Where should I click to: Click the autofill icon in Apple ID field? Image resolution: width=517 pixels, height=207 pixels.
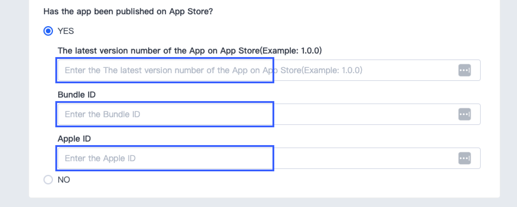pos(464,158)
